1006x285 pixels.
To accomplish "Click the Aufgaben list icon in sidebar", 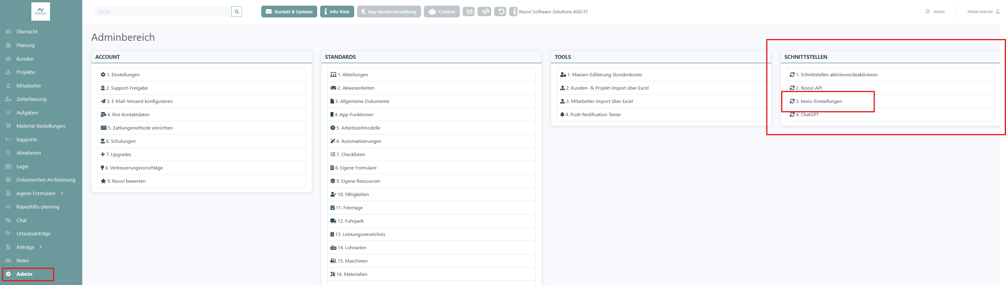I will (x=8, y=113).
